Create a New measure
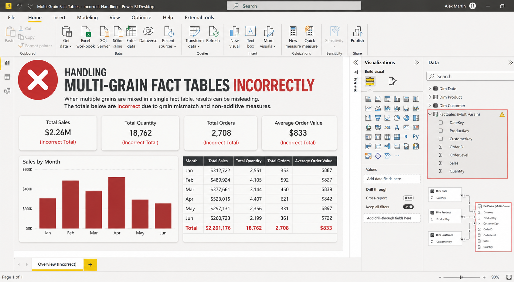 click(293, 37)
